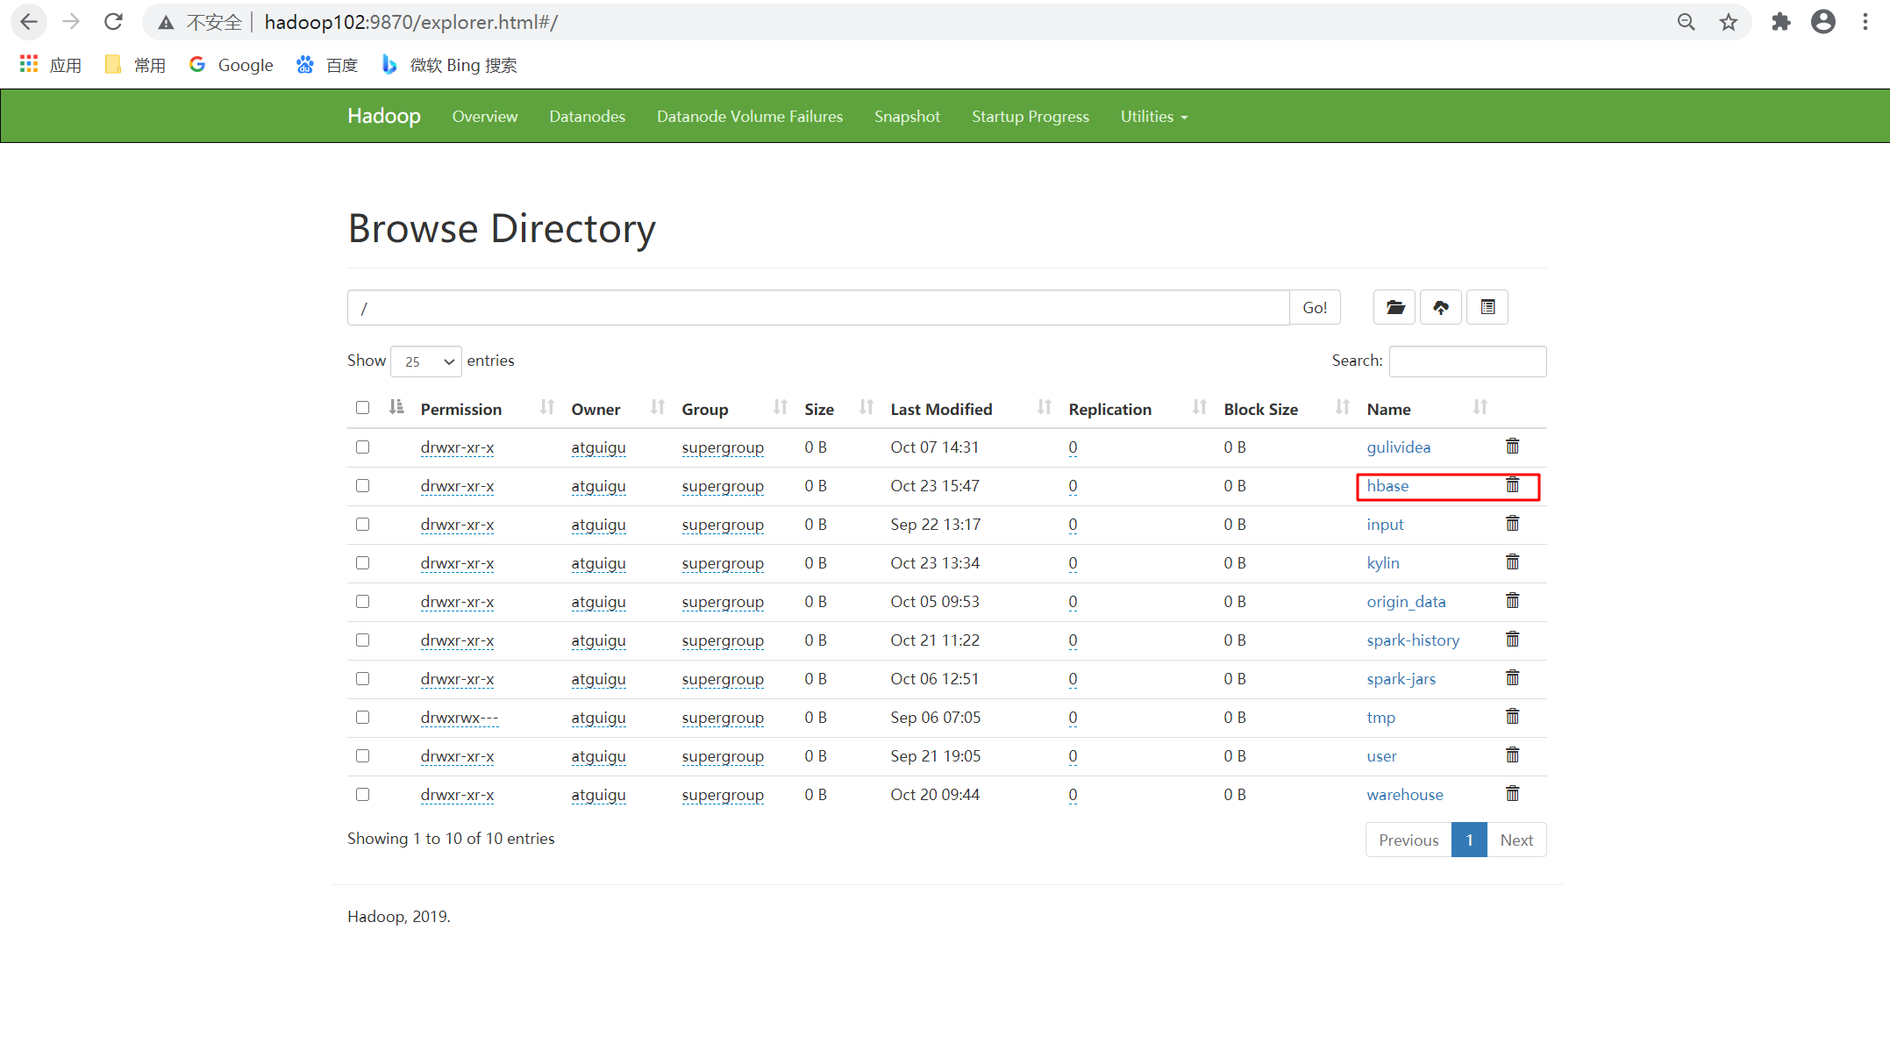Viewport: 1890px width, 1044px height.
Task: Click the upload files cloud icon
Action: coord(1441,307)
